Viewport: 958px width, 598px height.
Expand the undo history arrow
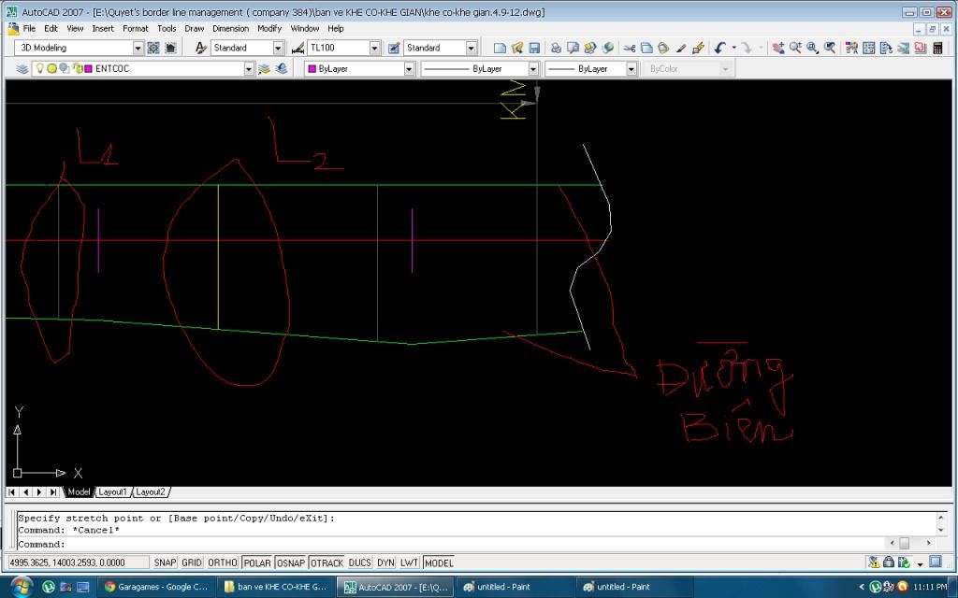pyautogui.click(x=733, y=48)
